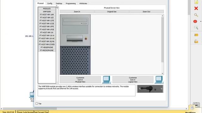This screenshot has width=202, height=113.
Task: Select the red ellipse drawing tool
Action: (x=195, y=21)
